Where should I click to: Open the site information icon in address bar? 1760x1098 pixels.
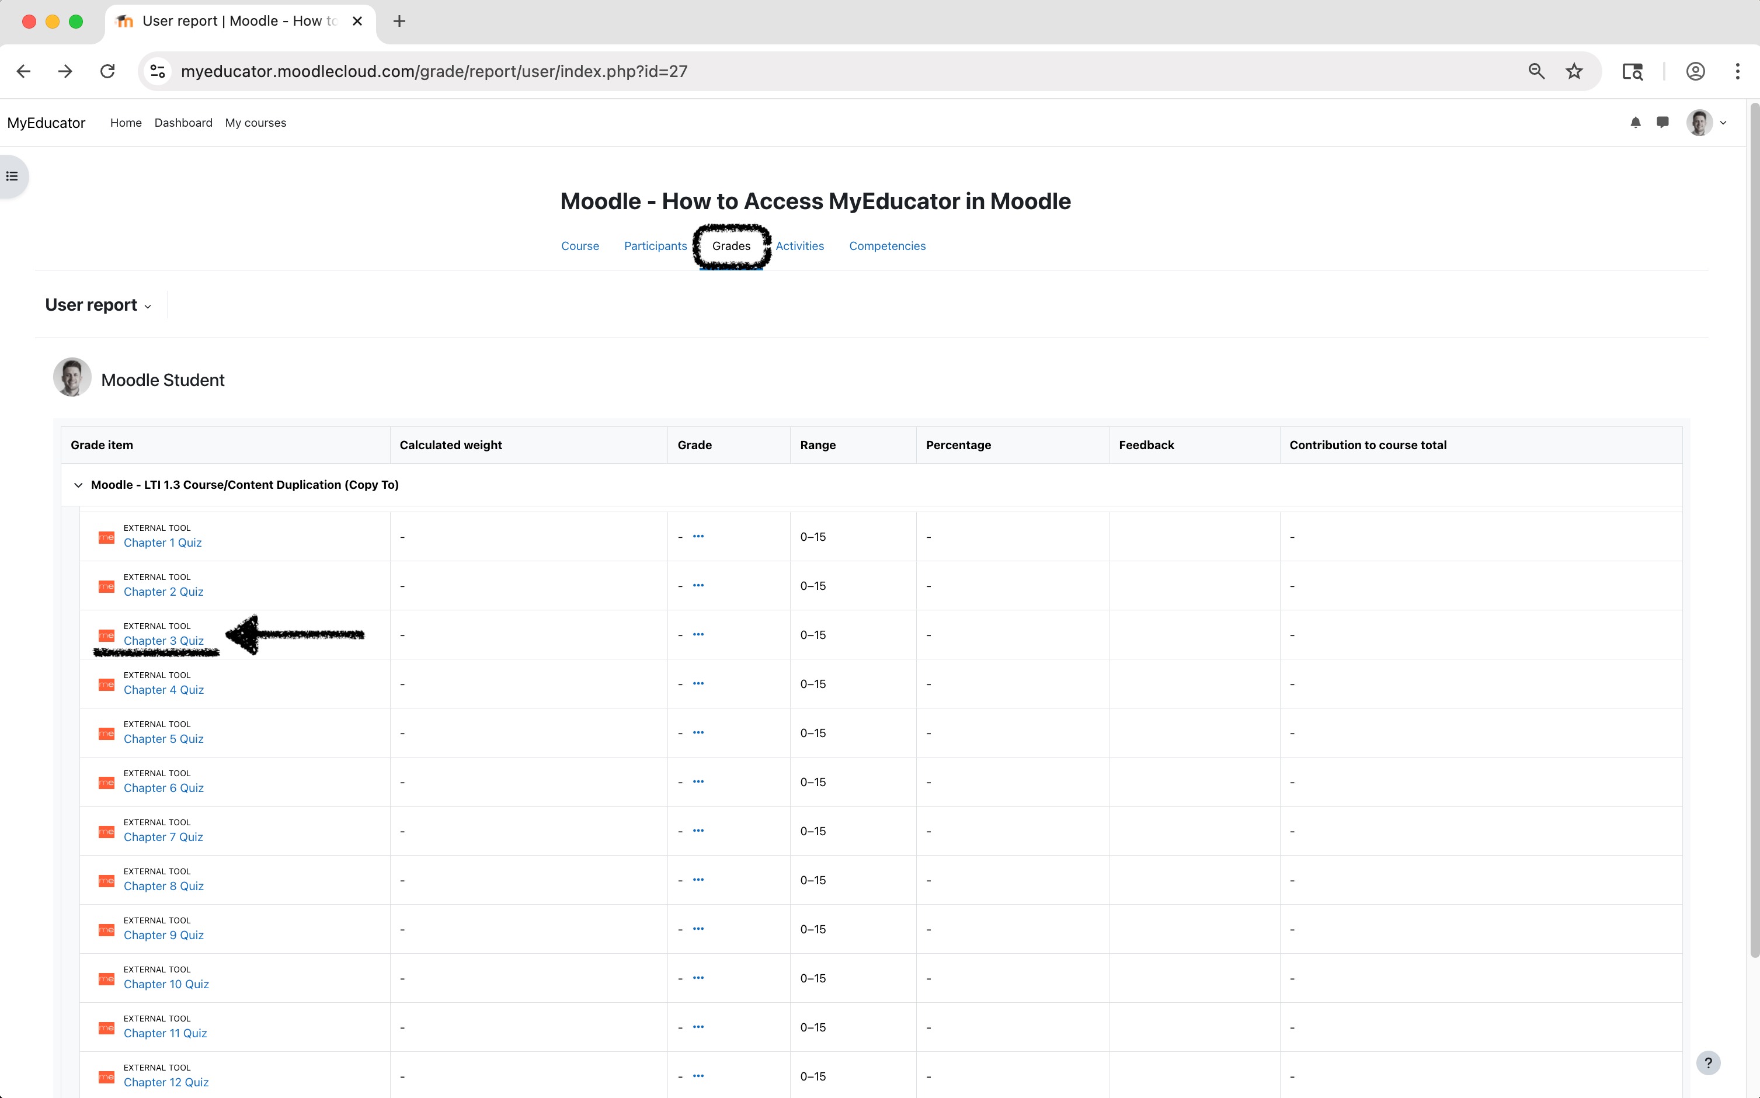click(158, 71)
